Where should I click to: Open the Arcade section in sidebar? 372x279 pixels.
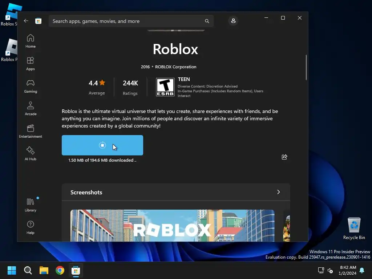click(x=31, y=109)
